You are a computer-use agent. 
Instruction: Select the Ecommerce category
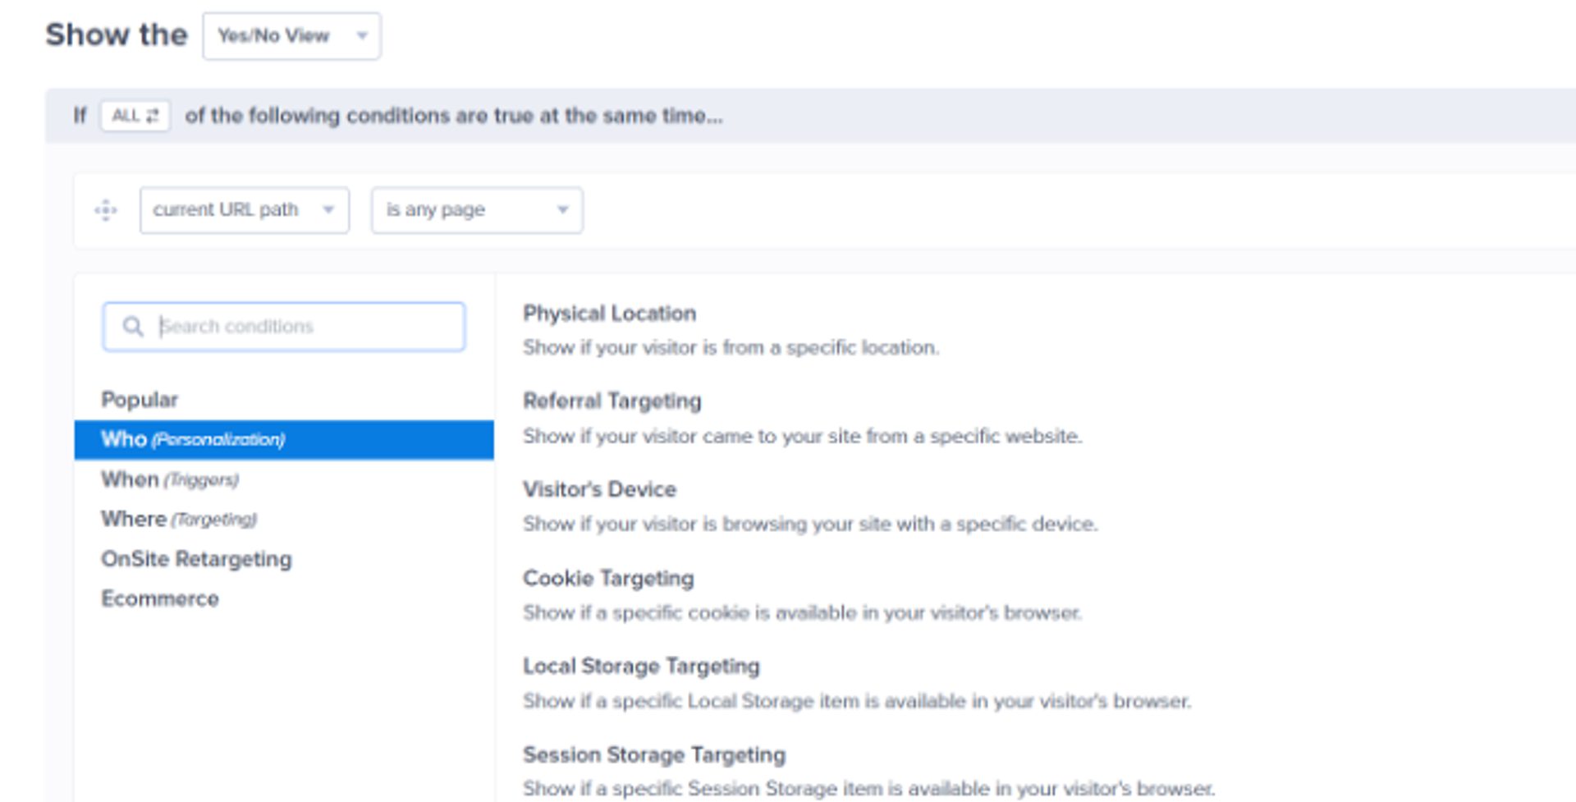[160, 598]
